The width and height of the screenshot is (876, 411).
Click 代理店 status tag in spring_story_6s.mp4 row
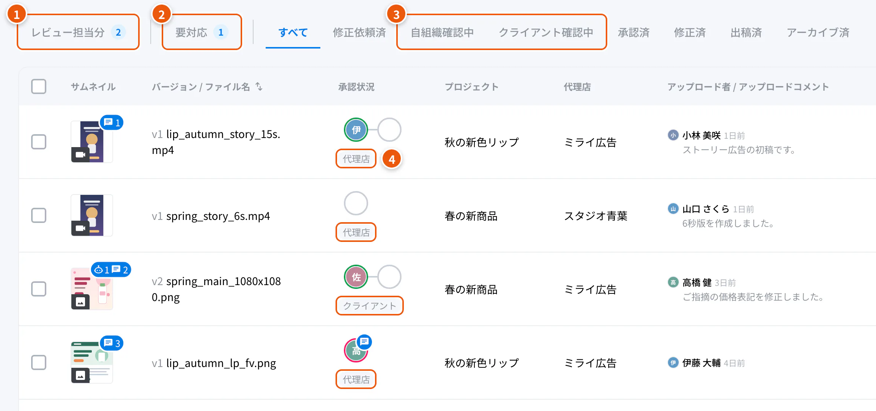[356, 232]
